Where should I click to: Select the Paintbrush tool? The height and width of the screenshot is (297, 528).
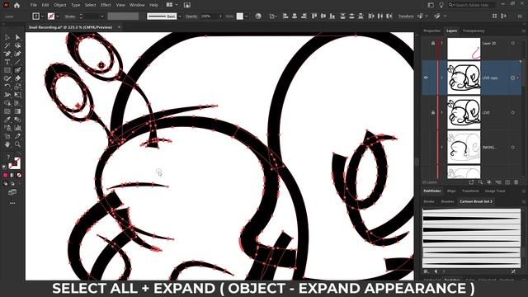pyautogui.click(x=17, y=70)
